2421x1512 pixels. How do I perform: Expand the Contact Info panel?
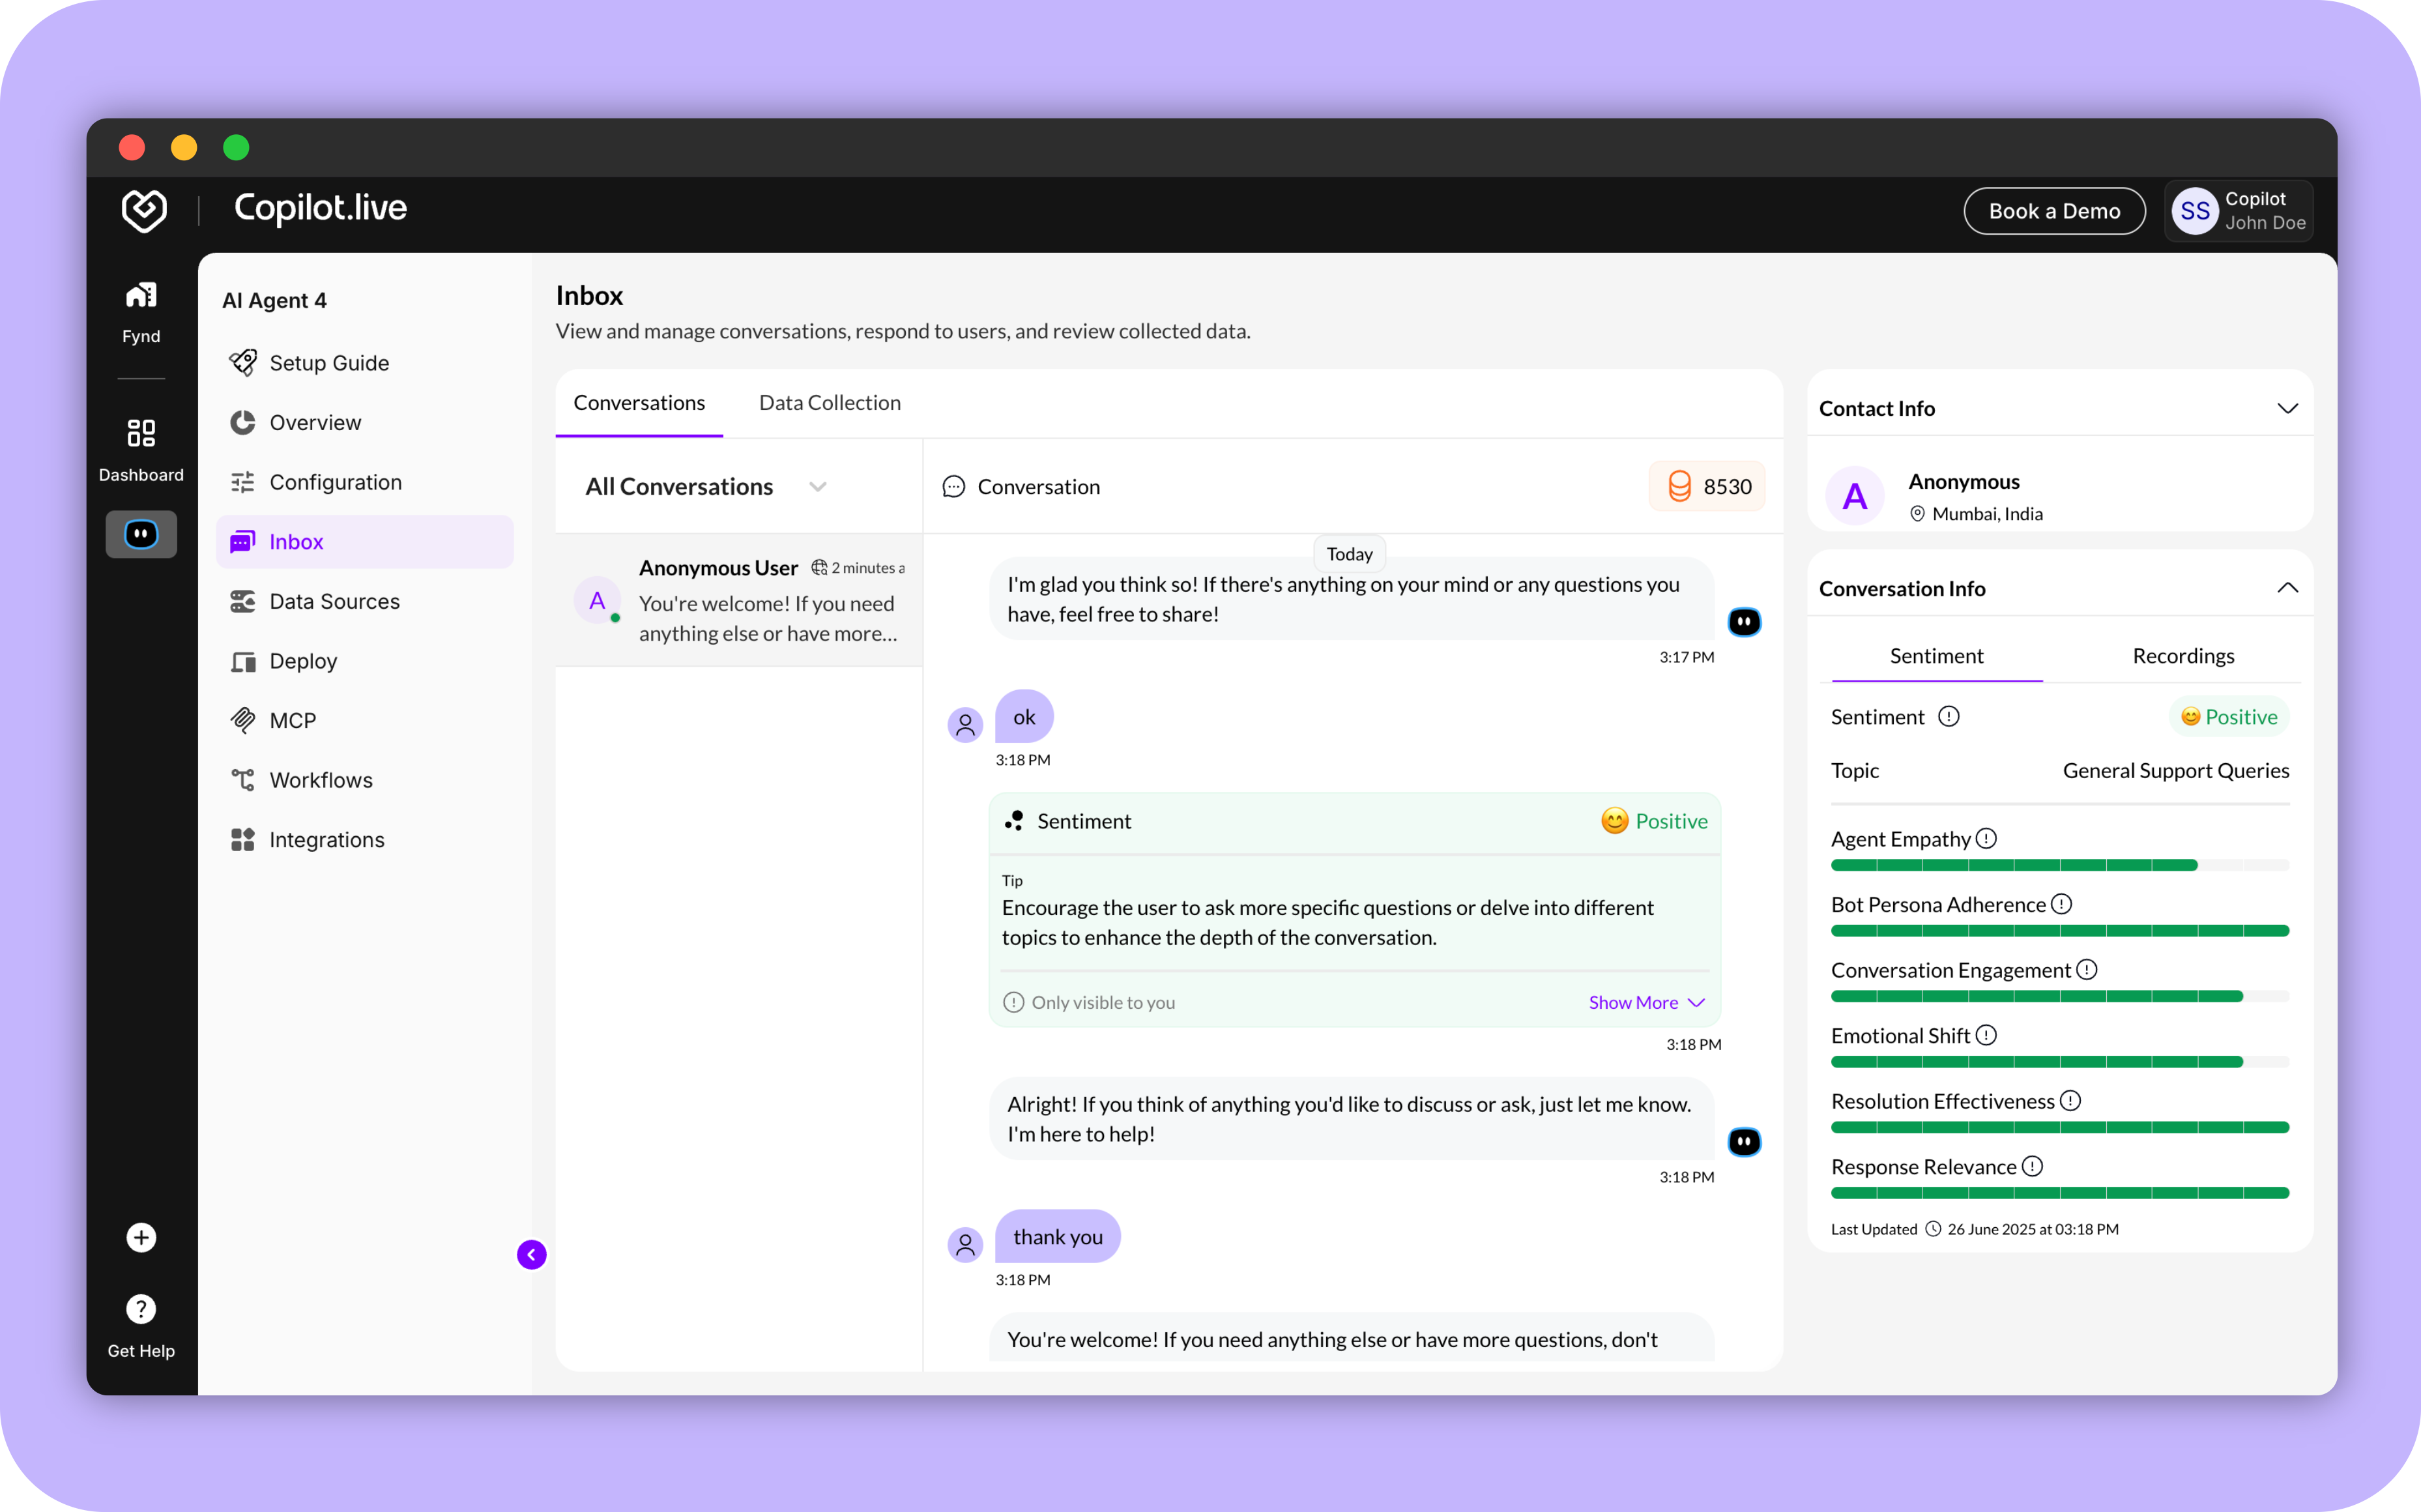2287,409
